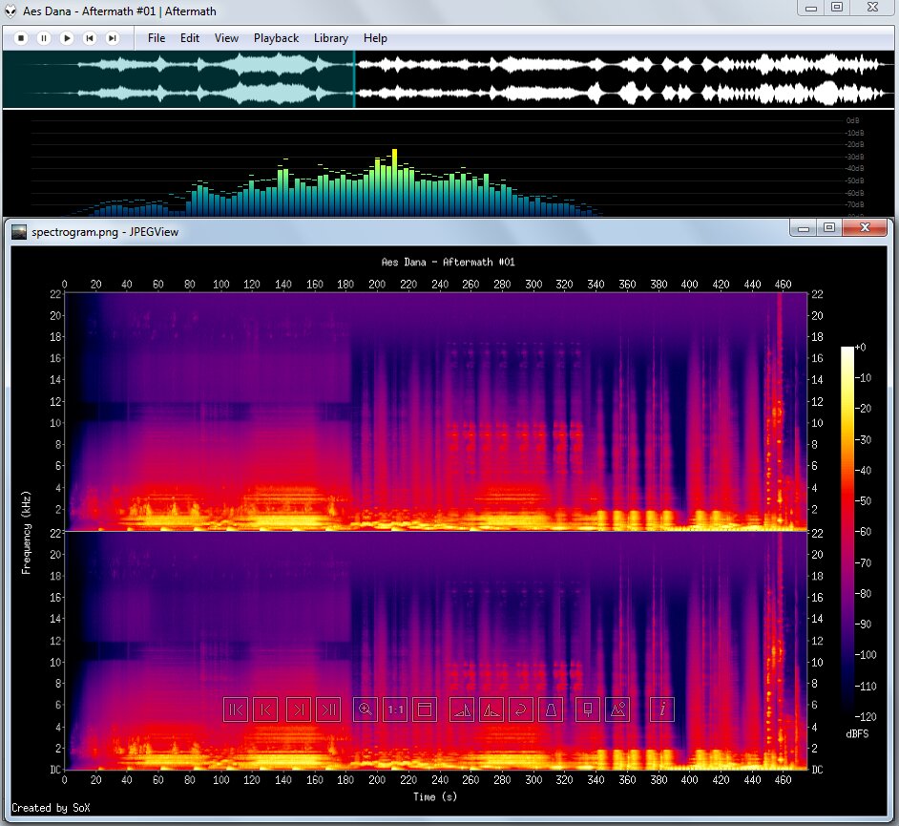Screen dimensions: 899x826
Task: Open the perspective correction trapezoid tool
Action: (551, 710)
